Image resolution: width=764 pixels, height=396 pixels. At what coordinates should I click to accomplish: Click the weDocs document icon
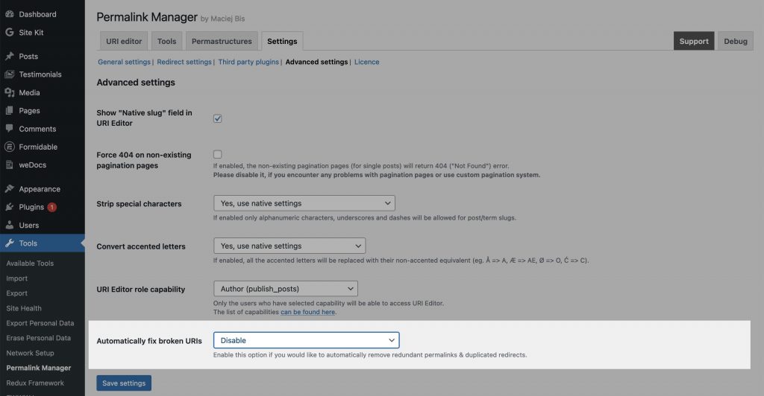pyautogui.click(x=9, y=165)
